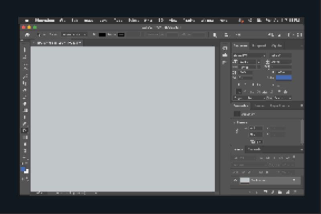Viewport: 321px width, 214px height.
Task: Click the Stroke swatch in the options bar
Action: [x=121, y=35]
